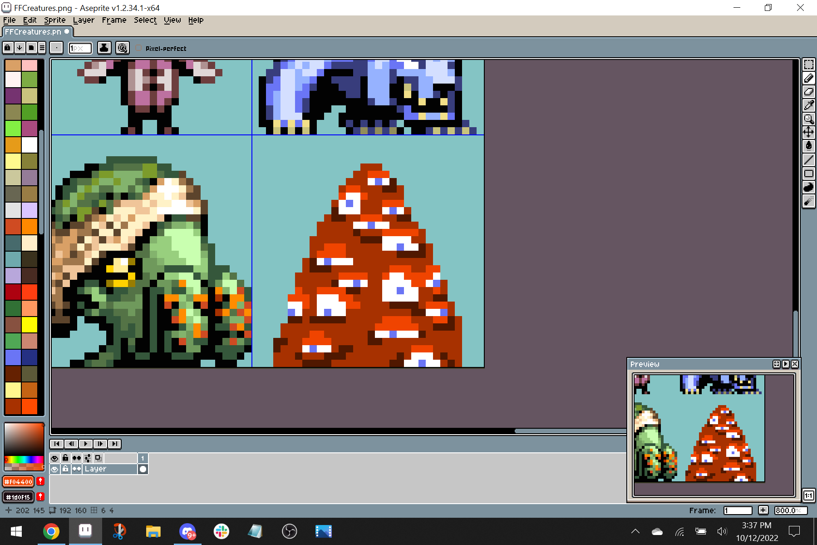817x545 pixels.
Task: Click foreground color #F04400
Action: point(19,481)
